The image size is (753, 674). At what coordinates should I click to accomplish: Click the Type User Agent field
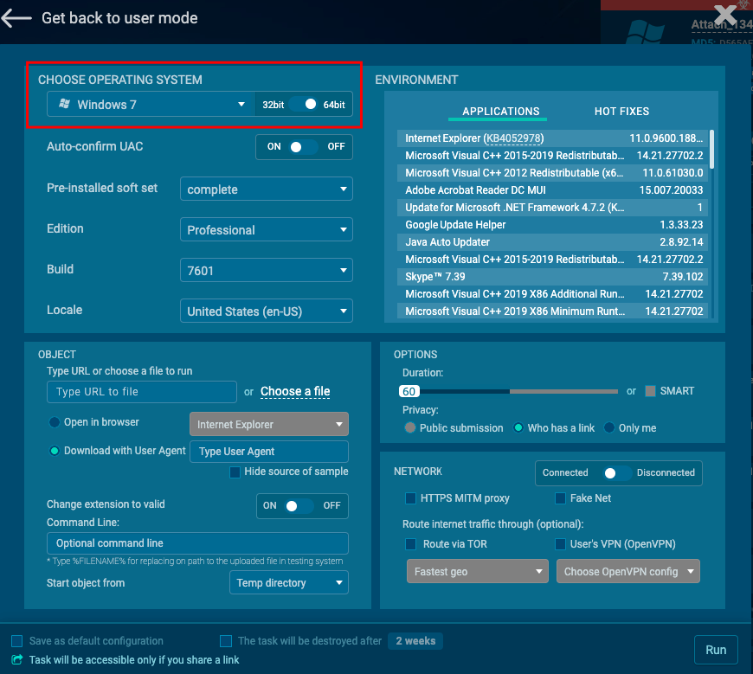[x=269, y=452]
